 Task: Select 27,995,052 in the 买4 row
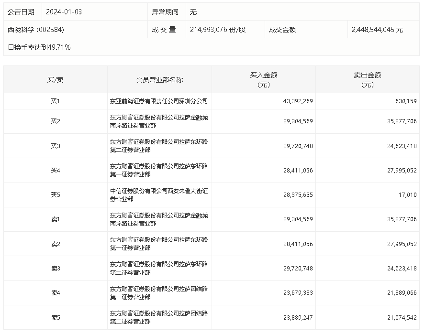402,170
